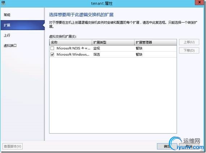Click the 筛选 extension type cell

click(x=97, y=54)
